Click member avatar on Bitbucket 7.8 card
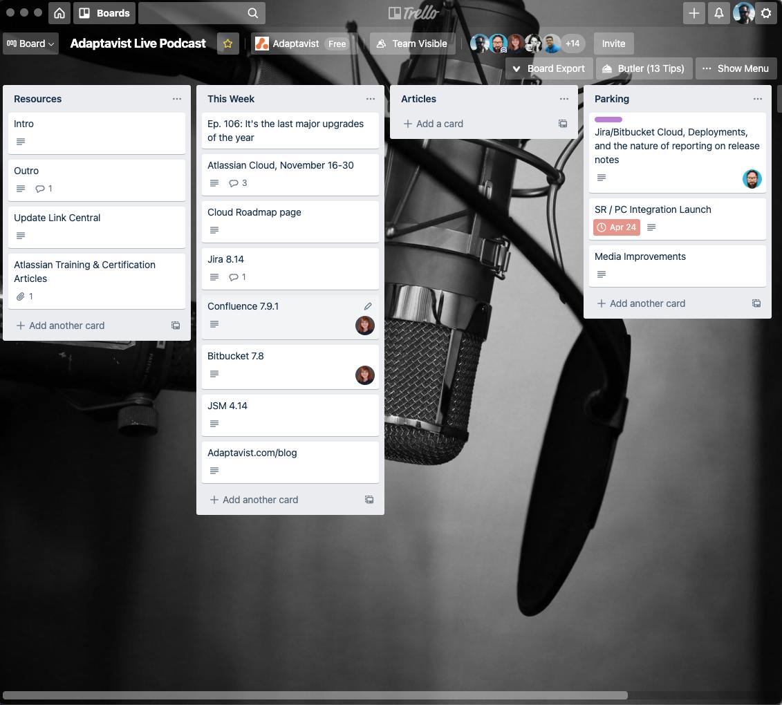 pyautogui.click(x=364, y=375)
